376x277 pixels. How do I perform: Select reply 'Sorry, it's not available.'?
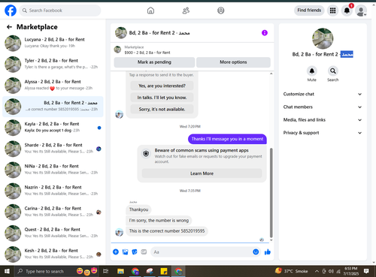coord(162,110)
